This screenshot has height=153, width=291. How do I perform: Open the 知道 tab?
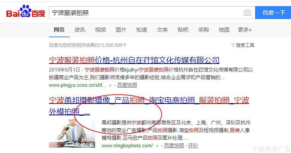point(142,30)
